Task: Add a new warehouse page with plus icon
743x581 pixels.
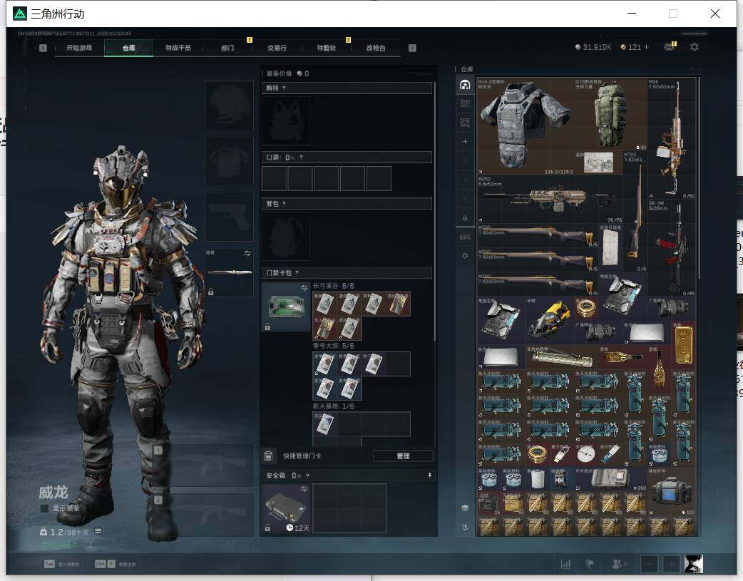Action: (465, 141)
